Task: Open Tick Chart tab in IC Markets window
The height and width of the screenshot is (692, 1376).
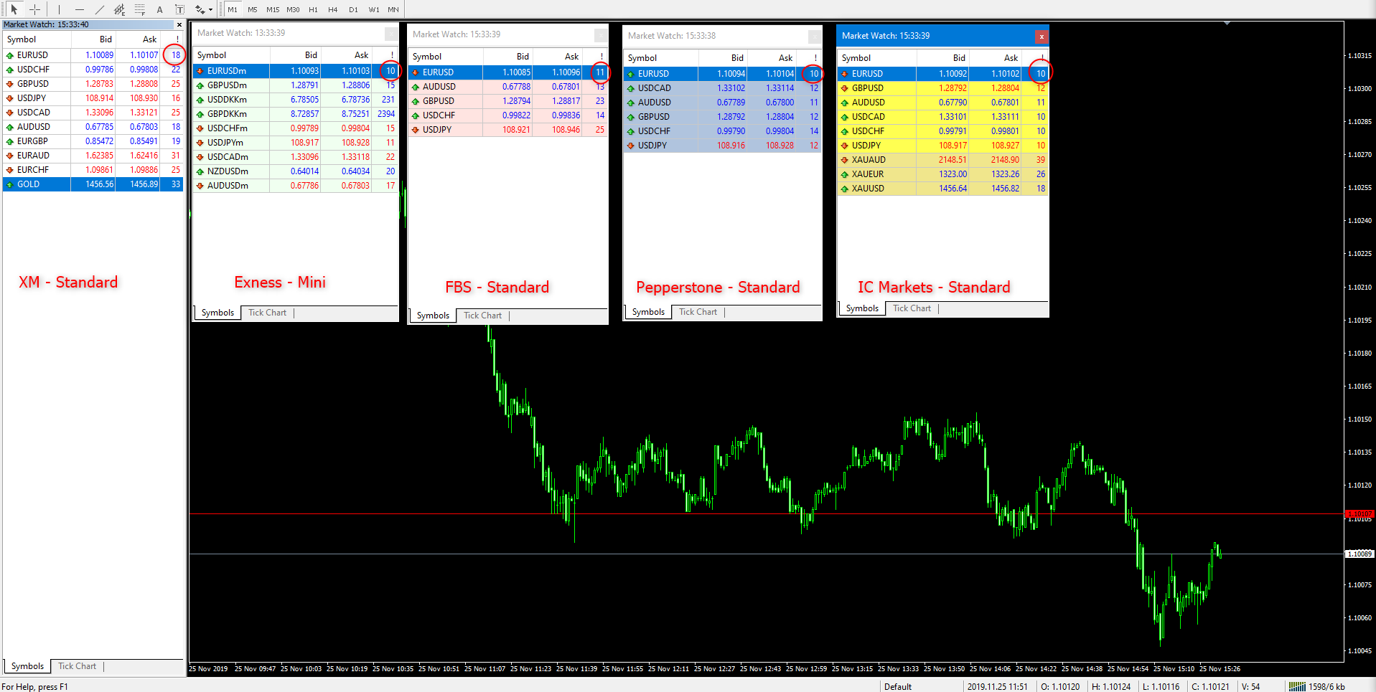Action: (x=912, y=308)
